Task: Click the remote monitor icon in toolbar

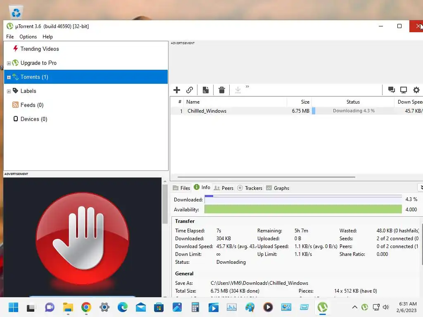Action: pos(404,90)
